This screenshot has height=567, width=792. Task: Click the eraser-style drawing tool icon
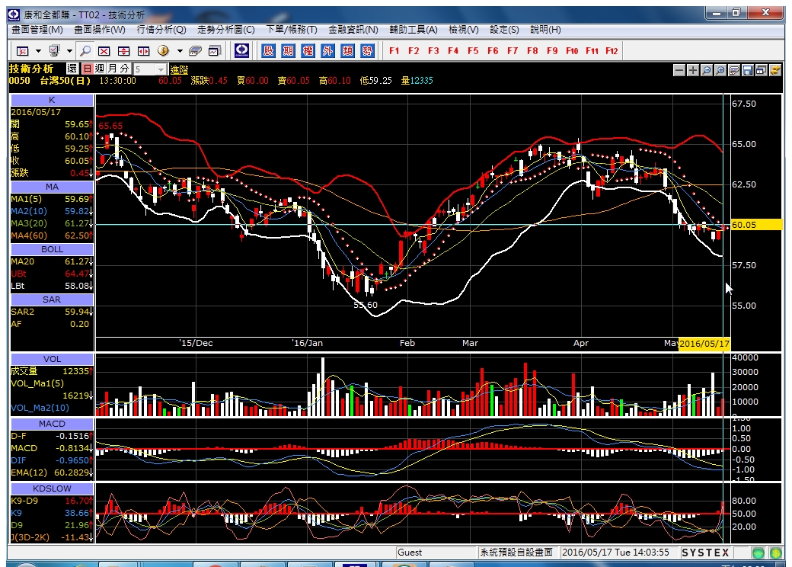click(734, 70)
